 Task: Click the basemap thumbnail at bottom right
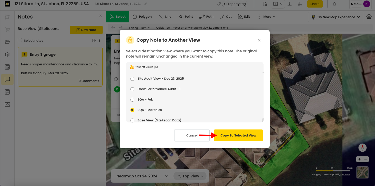click(x=362, y=172)
